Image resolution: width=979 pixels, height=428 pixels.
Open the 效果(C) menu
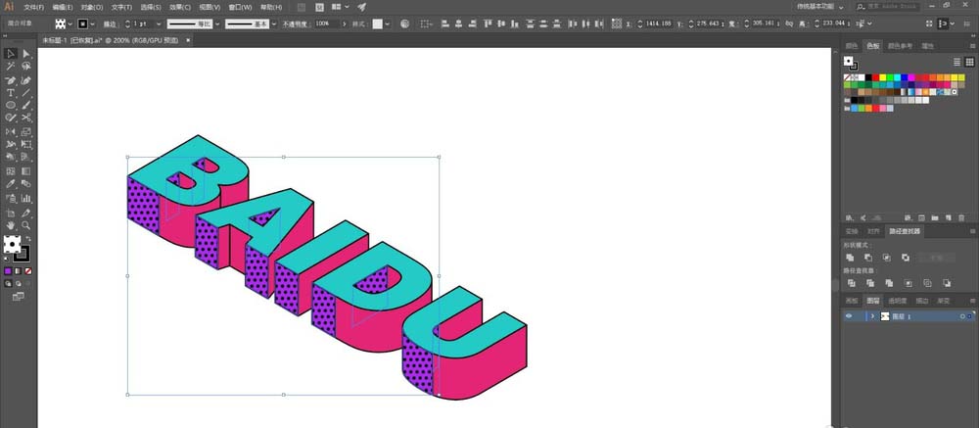tap(181, 7)
